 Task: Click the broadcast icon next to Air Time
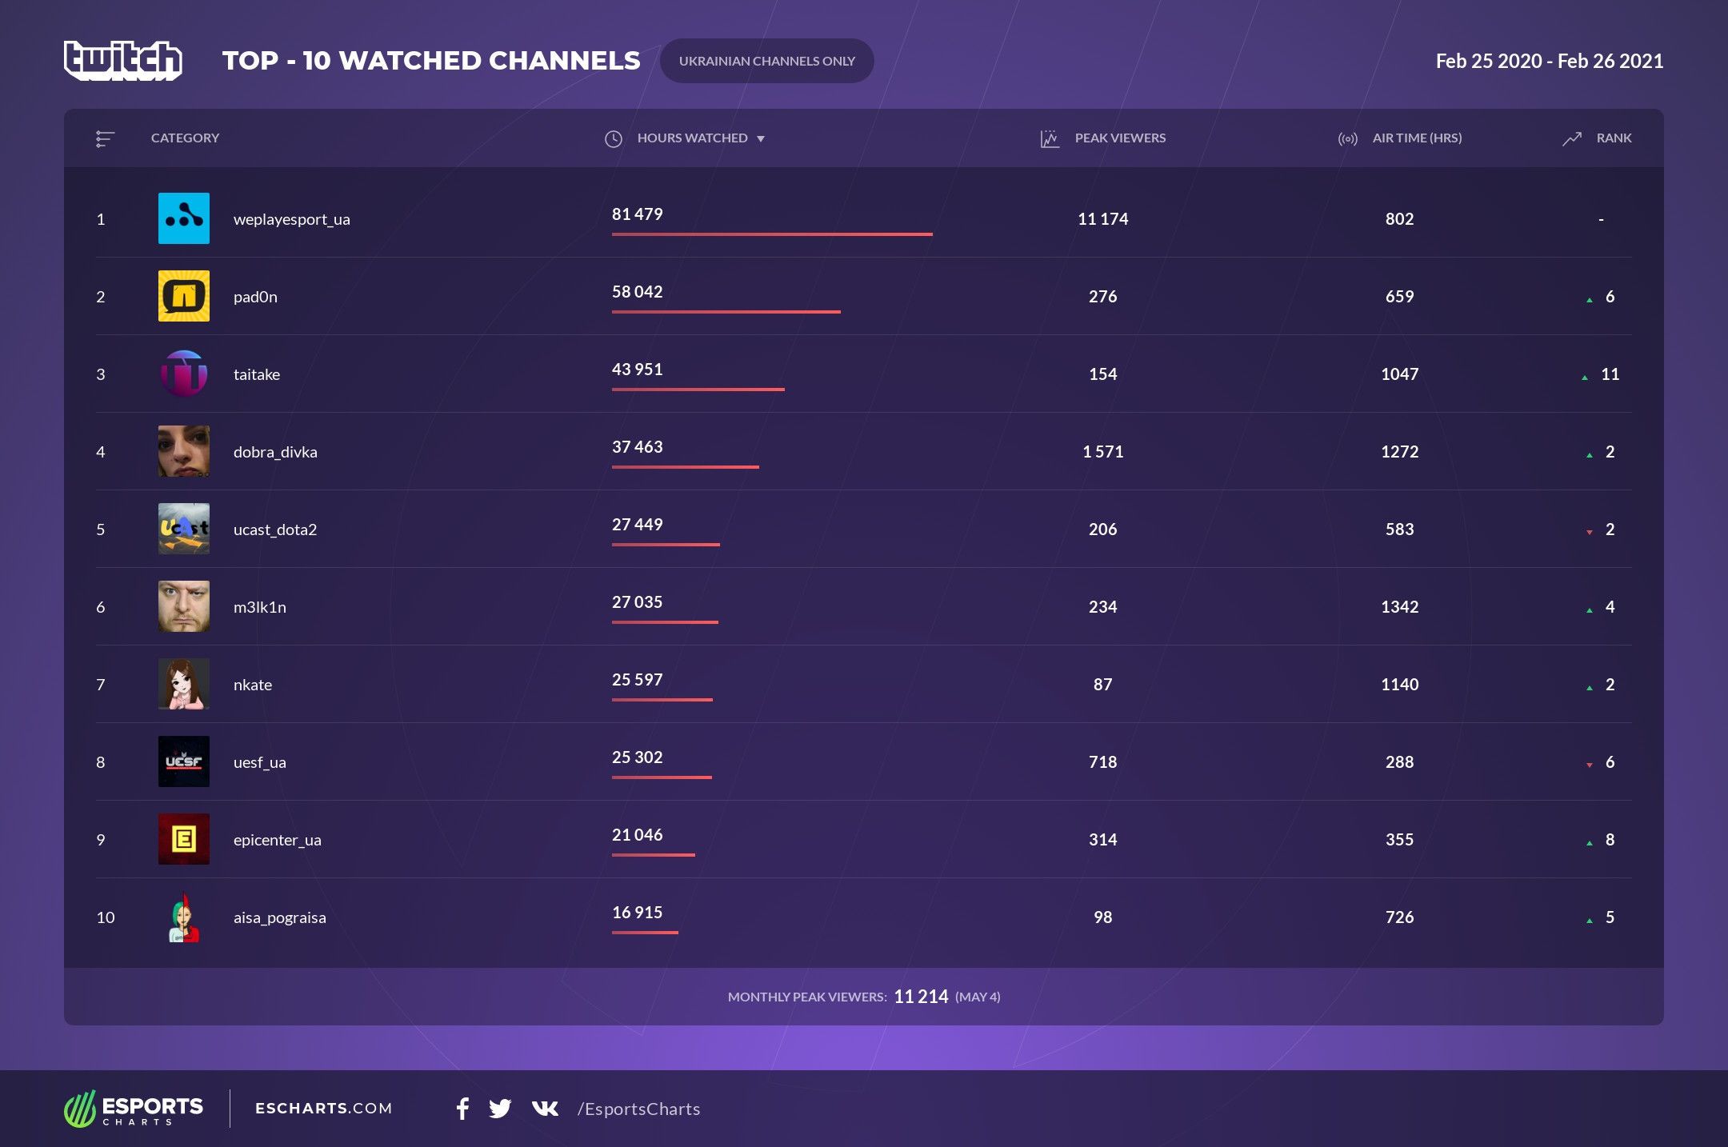[x=1348, y=139]
